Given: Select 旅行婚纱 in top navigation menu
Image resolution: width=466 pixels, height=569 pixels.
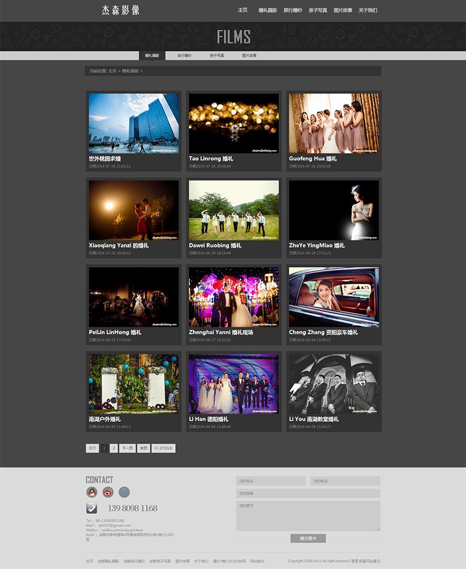Looking at the screenshot, I should 293,10.
